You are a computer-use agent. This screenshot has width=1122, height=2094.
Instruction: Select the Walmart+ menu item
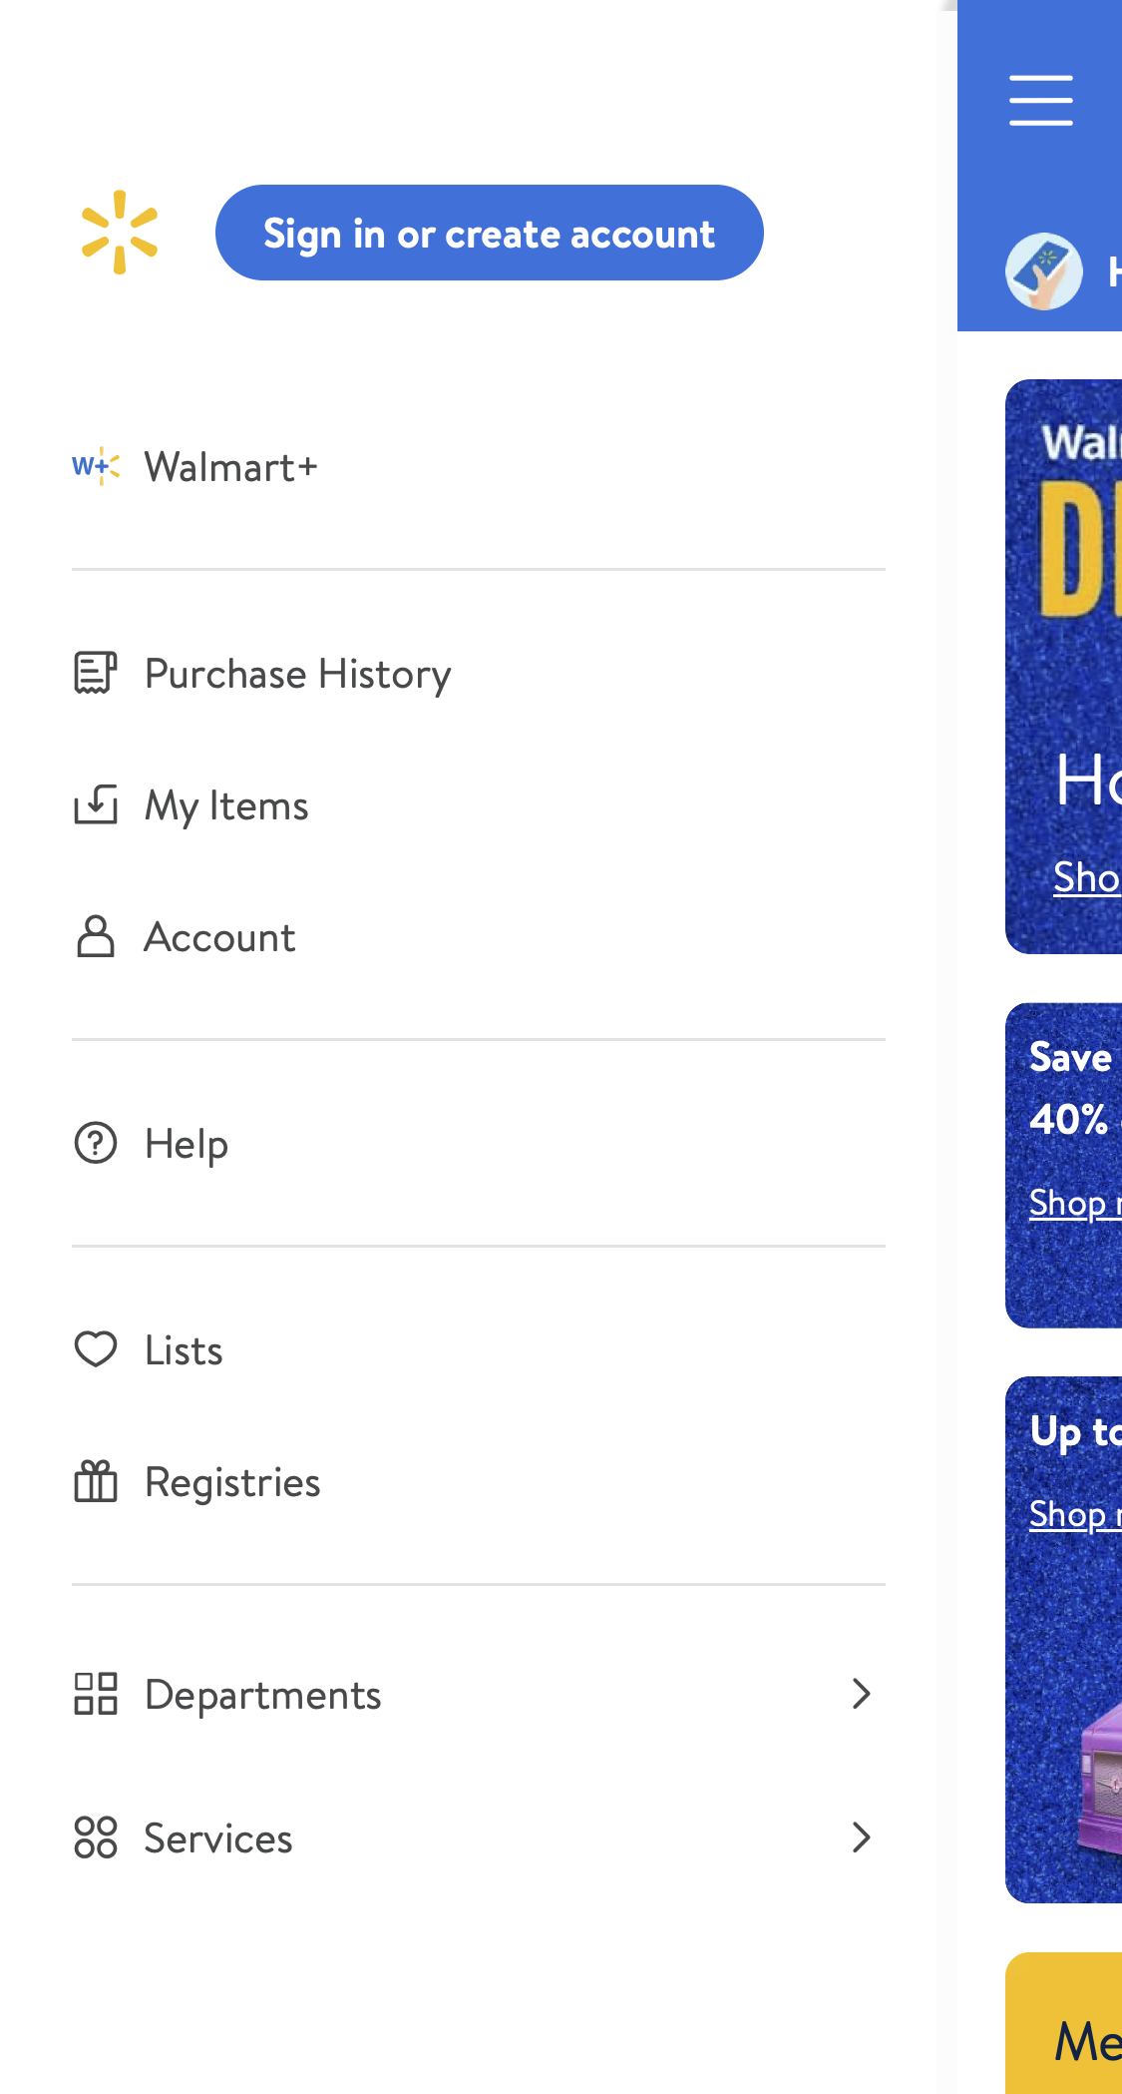[x=231, y=467]
